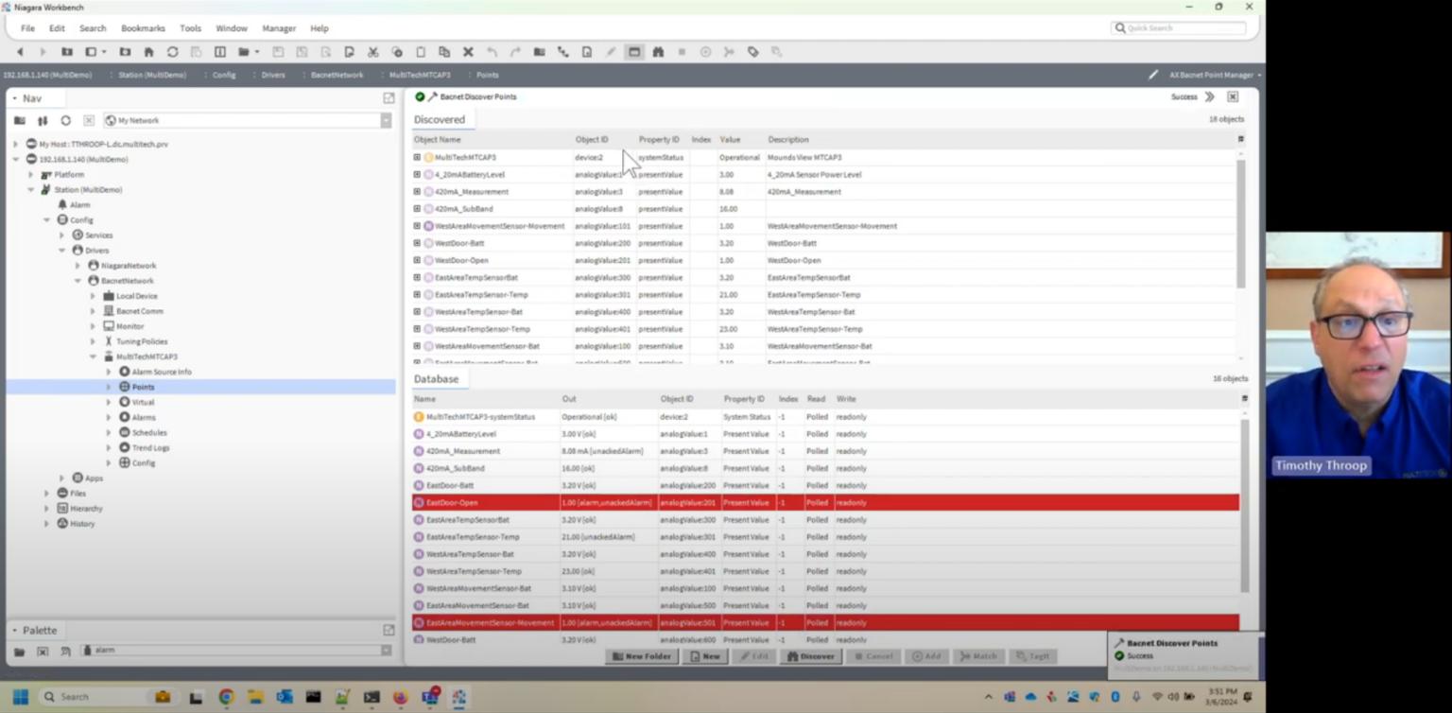The image size is (1452, 713).
Task: Select the Database tab
Action: (x=436, y=379)
